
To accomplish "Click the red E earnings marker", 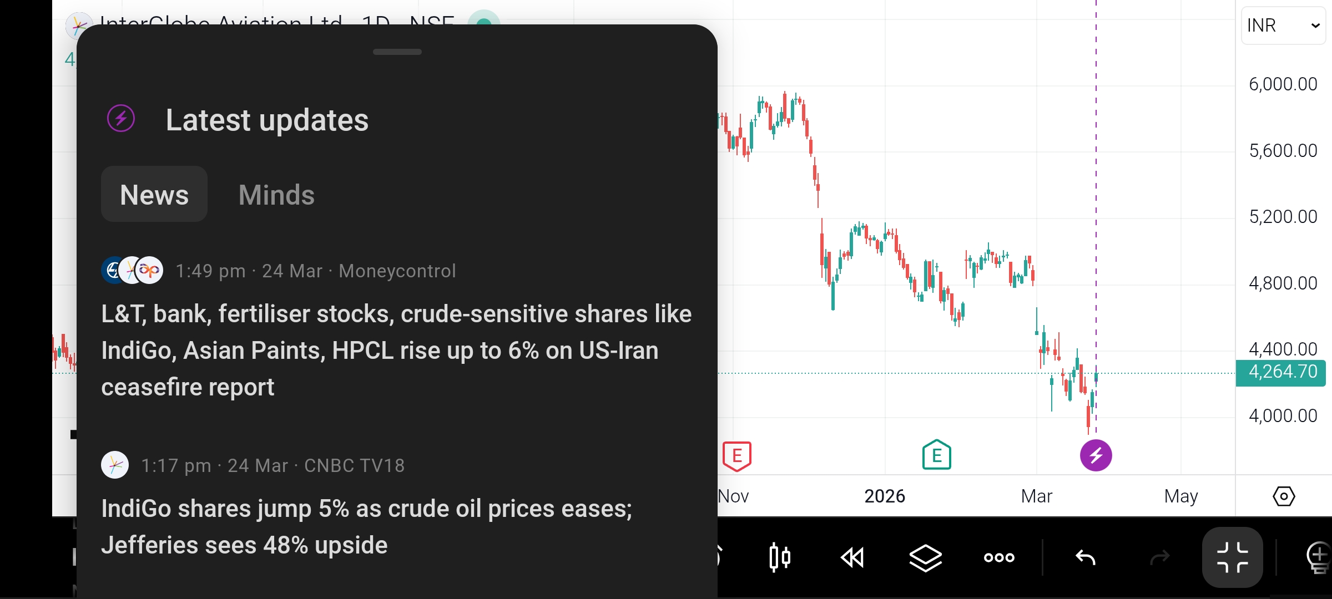I will coord(737,456).
